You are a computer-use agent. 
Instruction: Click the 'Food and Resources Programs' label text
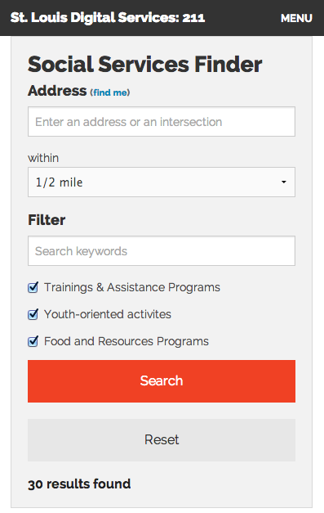126,341
